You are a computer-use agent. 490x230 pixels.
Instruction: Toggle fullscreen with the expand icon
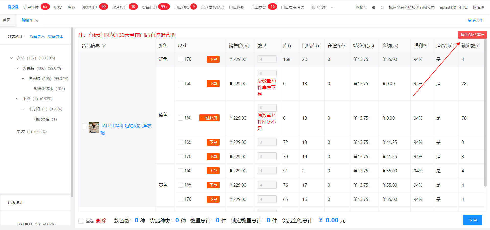point(382,7)
